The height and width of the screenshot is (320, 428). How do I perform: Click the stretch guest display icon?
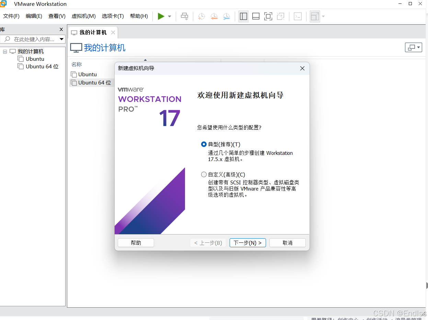coord(315,16)
